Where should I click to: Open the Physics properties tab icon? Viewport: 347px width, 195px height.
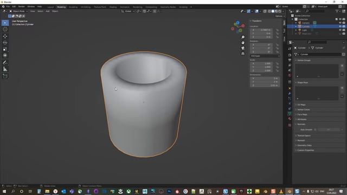click(290, 103)
